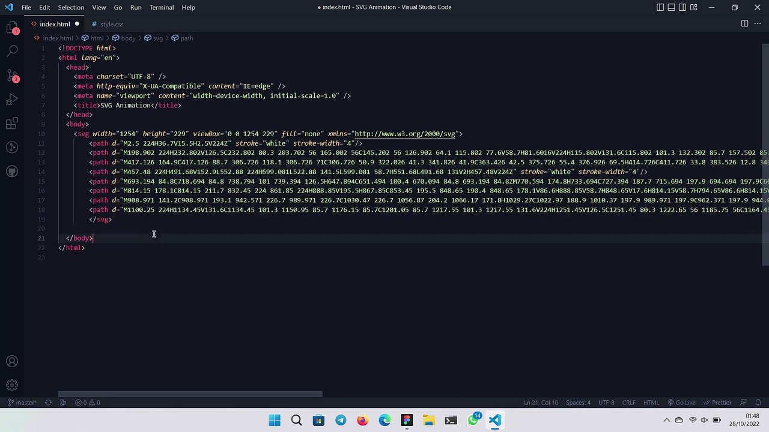Image resolution: width=769 pixels, height=432 pixels.
Task: Click the editor's vertical scrollbar thumb
Action: [x=765, y=155]
